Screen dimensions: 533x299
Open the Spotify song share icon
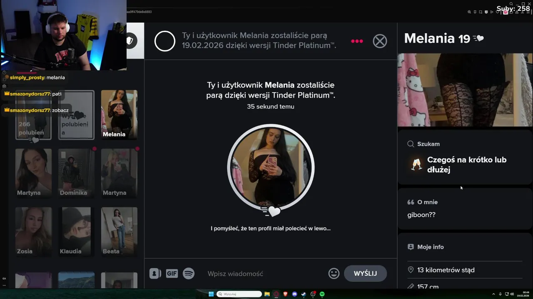pyautogui.click(x=189, y=273)
